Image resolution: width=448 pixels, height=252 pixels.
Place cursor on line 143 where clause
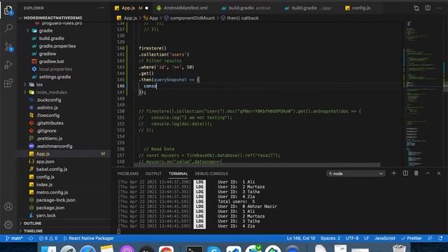pos(167,67)
